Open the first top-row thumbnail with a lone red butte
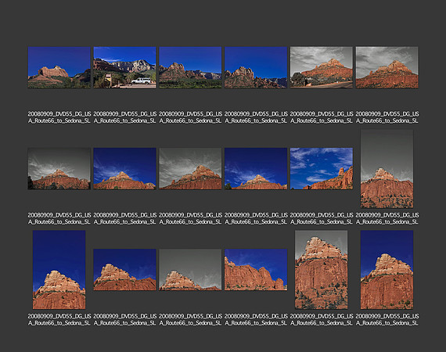The width and height of the screenshot is (446, 352). coord(59,67)
